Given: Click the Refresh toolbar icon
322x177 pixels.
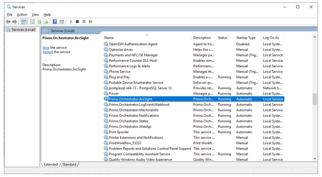Looking at the screenshot, I should tap(39, 22).
